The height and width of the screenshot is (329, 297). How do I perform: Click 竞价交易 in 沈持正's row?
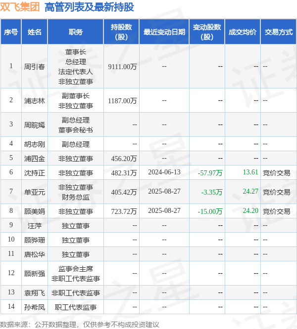(276, 173)
